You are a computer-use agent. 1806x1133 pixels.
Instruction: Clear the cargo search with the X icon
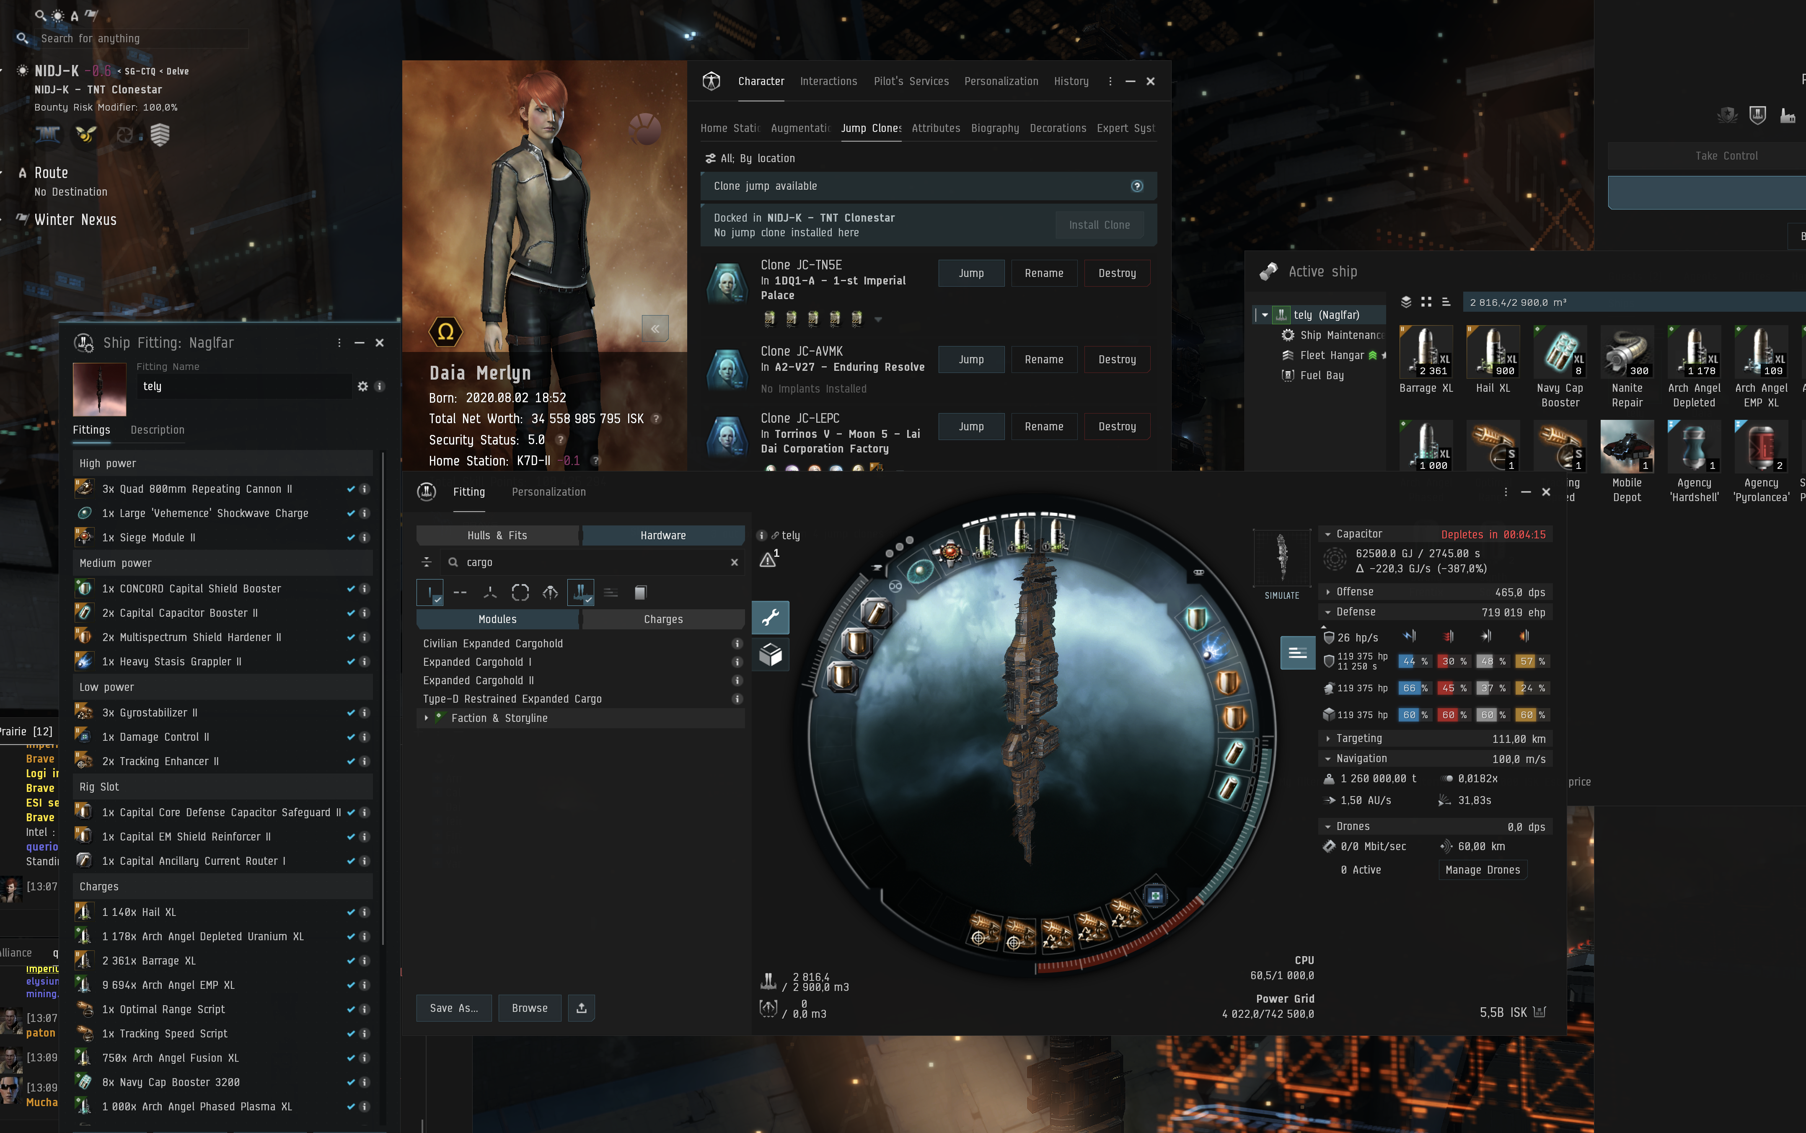(x=735, y=562)
